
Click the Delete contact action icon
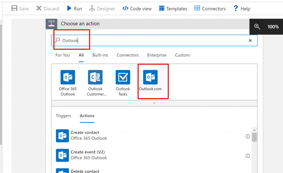[x=62, y=171]
